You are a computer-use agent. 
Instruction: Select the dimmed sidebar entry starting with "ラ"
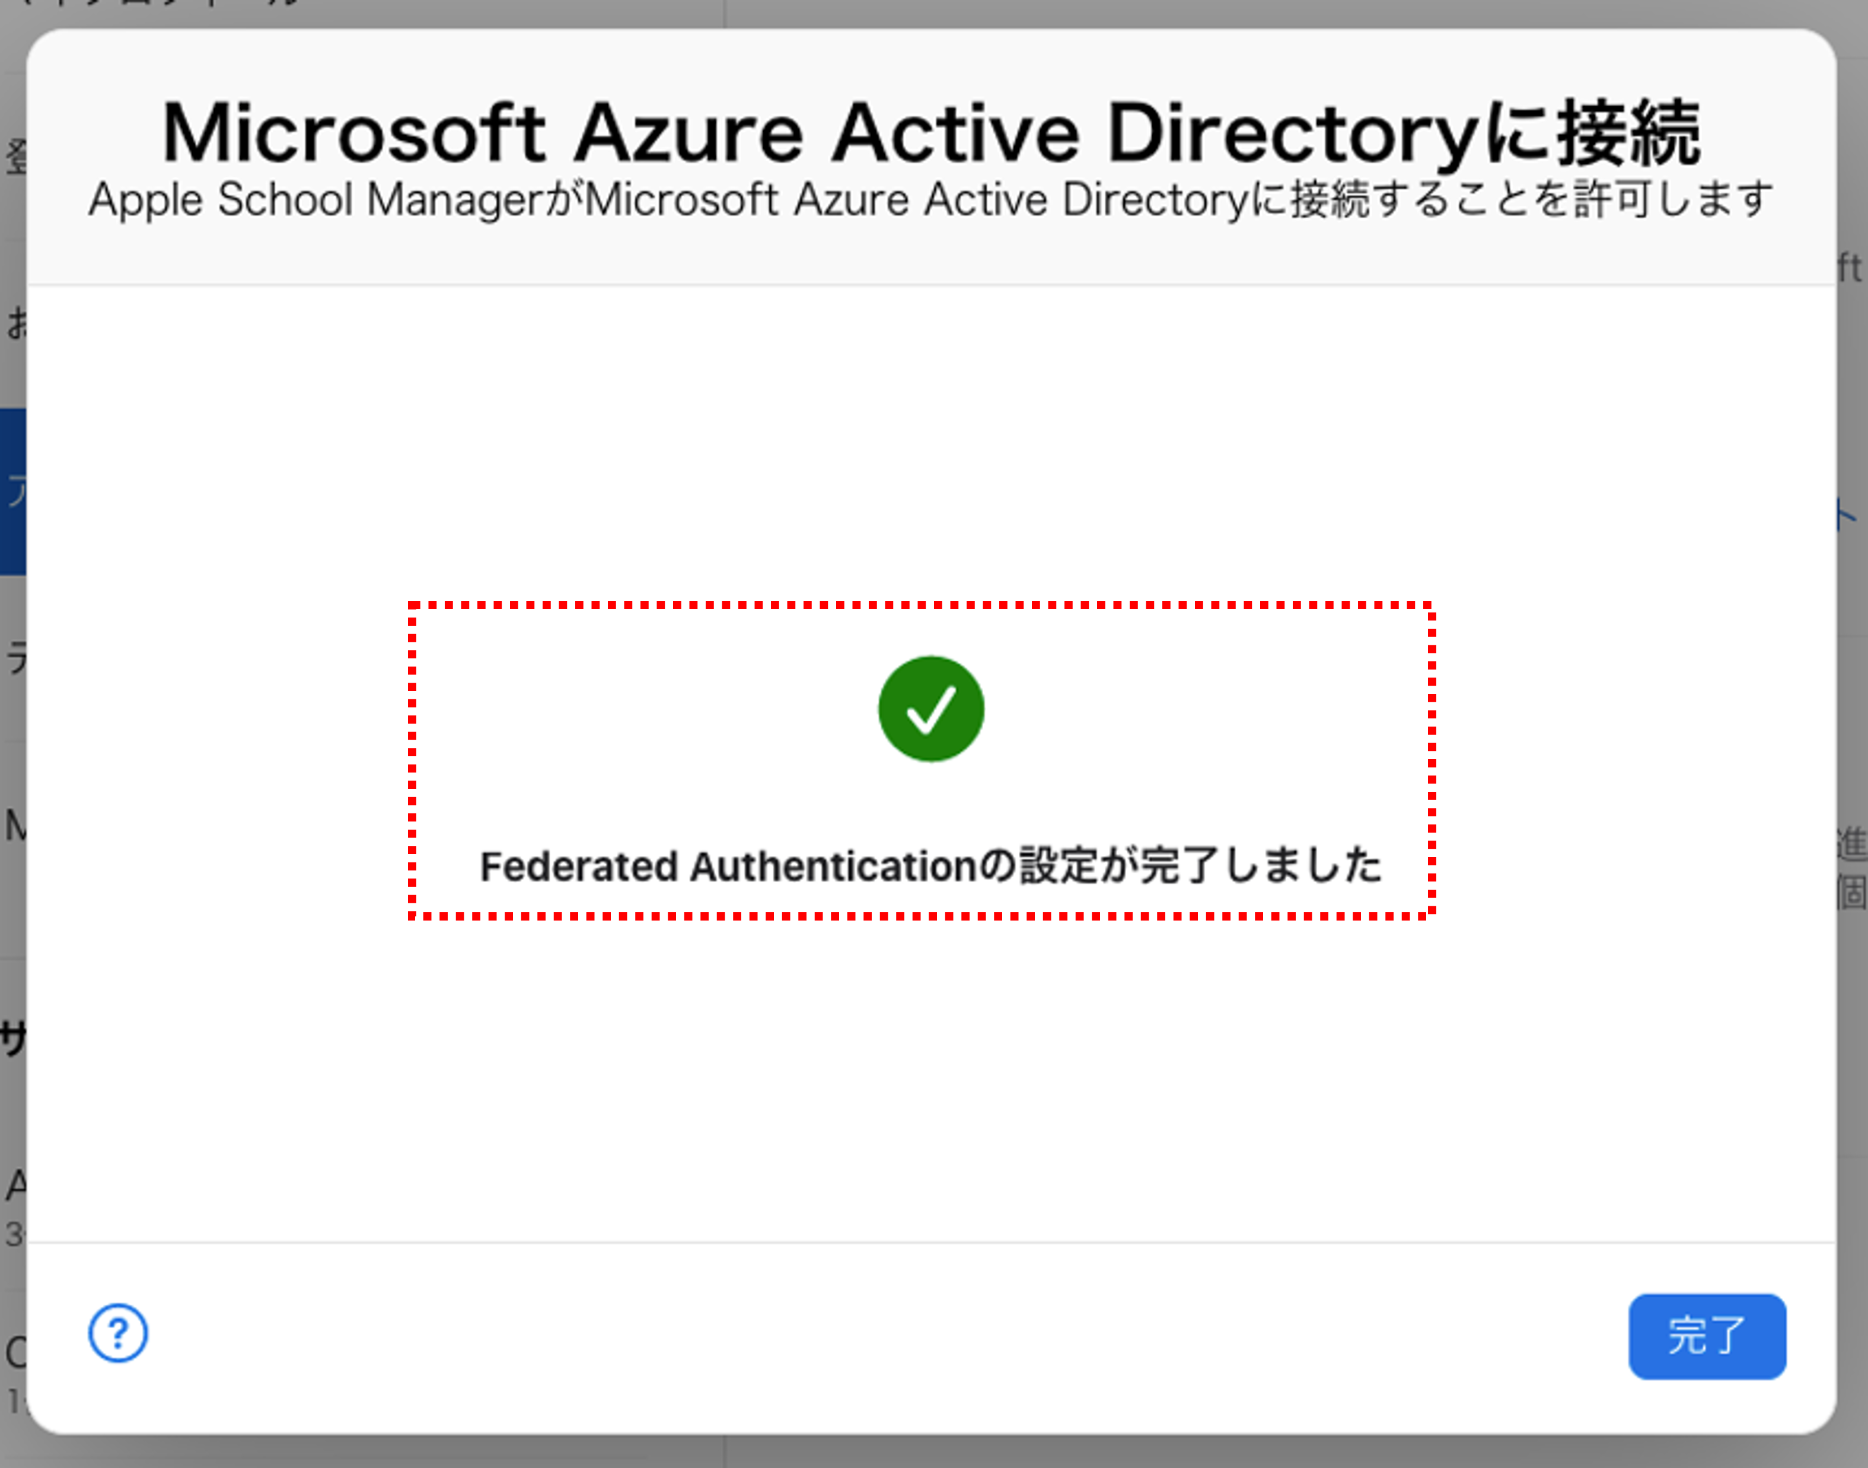click(15, 658)
